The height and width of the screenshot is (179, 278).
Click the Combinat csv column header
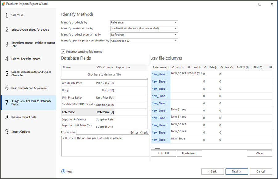coord(178,67)
